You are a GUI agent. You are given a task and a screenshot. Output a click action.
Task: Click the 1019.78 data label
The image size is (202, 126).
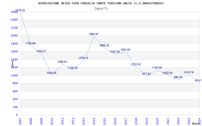[x=189, y=73]
